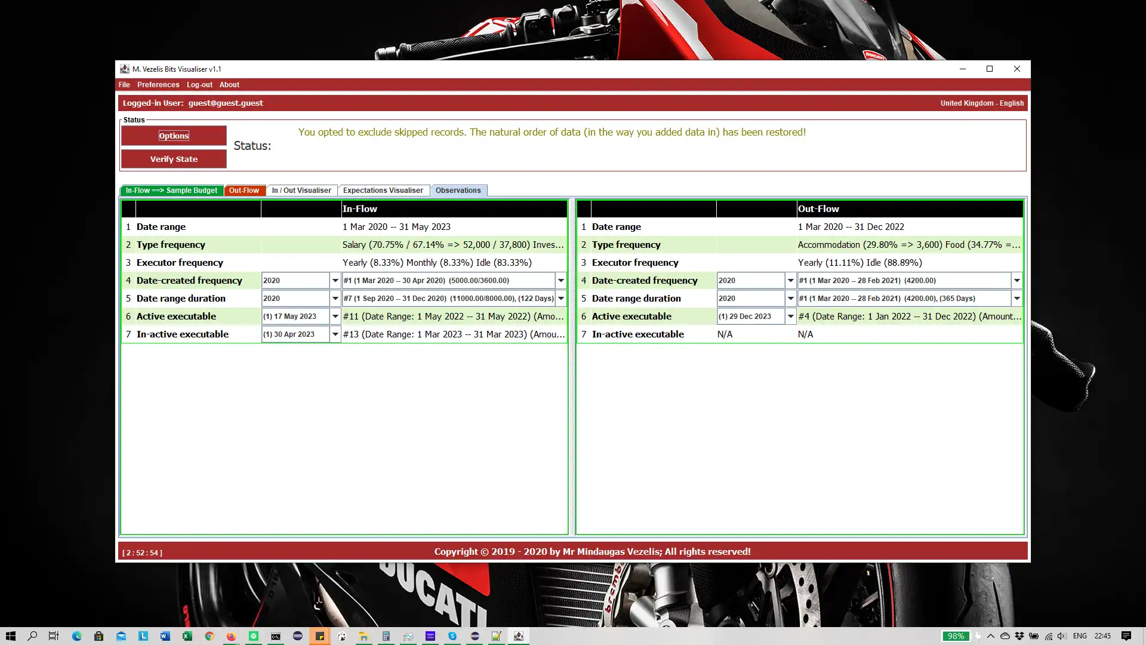Viewport: 1146px width, 645px height.
Task: Open the Microsoft Edge taskbar icon
Action: [77, 636]
